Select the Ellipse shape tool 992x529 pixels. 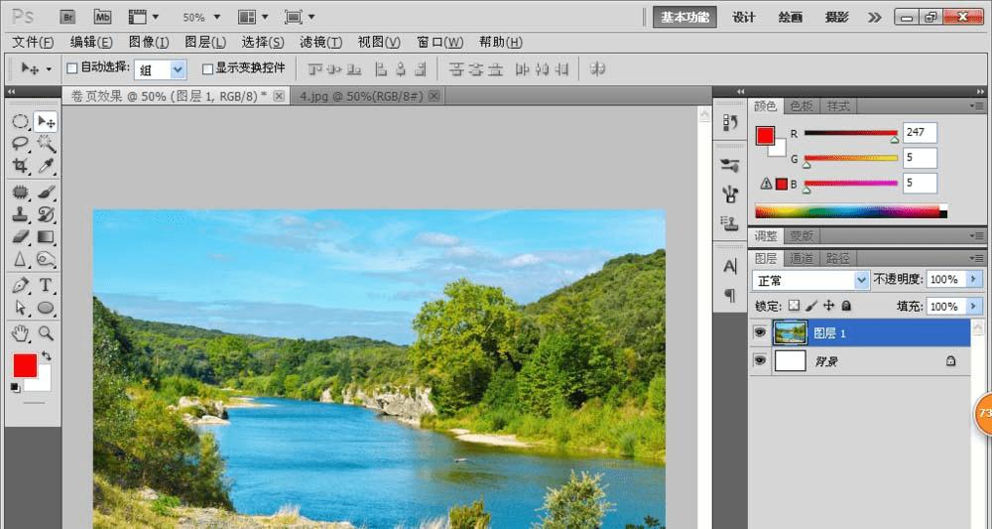pos(46,308)
